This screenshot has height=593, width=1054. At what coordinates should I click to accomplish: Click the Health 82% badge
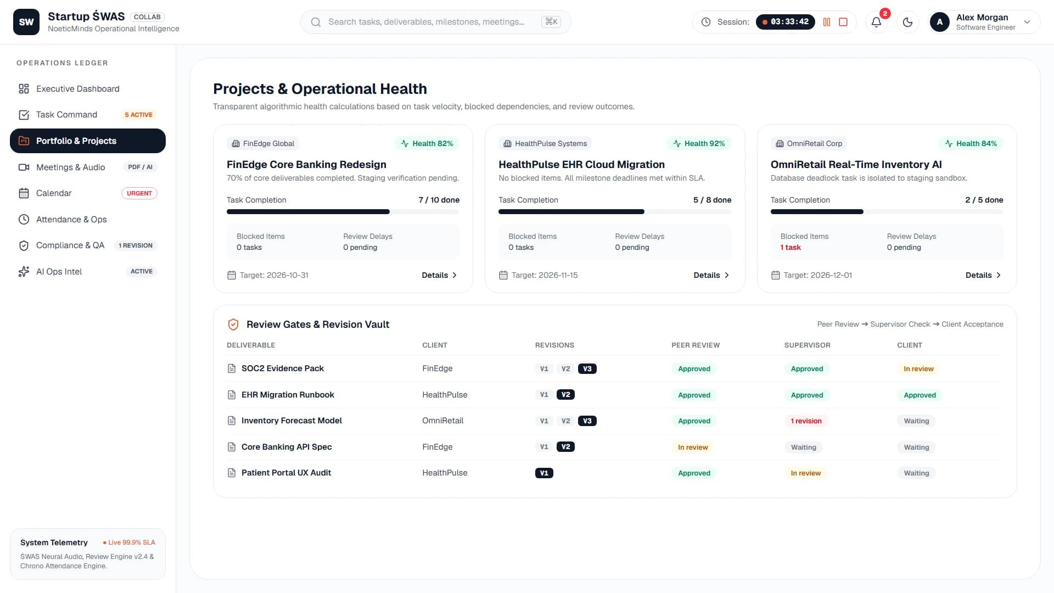(x=427, y=143)
